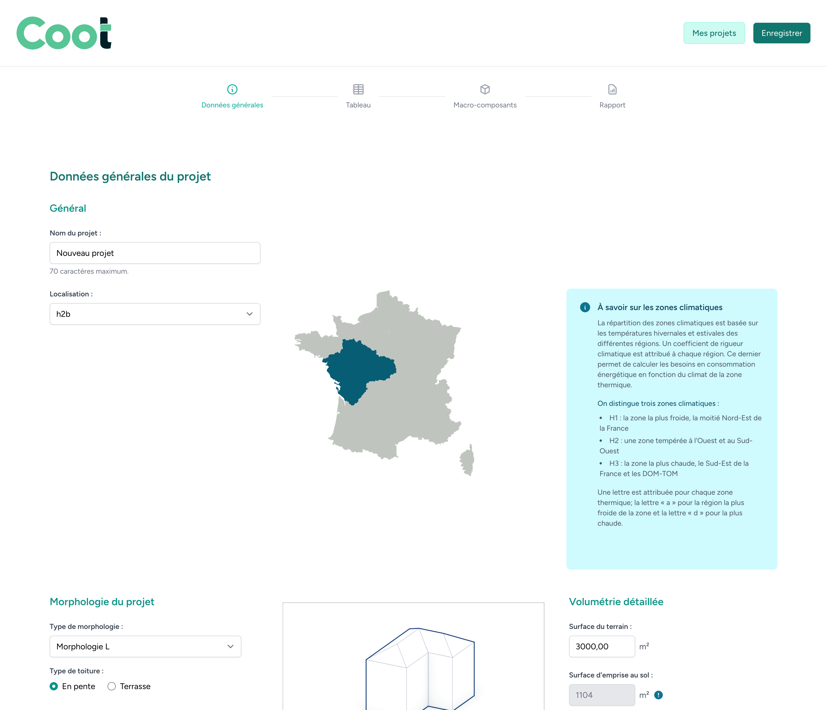Viewport: 827px width, 710px height.
Task: Expand the Type de morphologie dropdown
Action: 145,646
